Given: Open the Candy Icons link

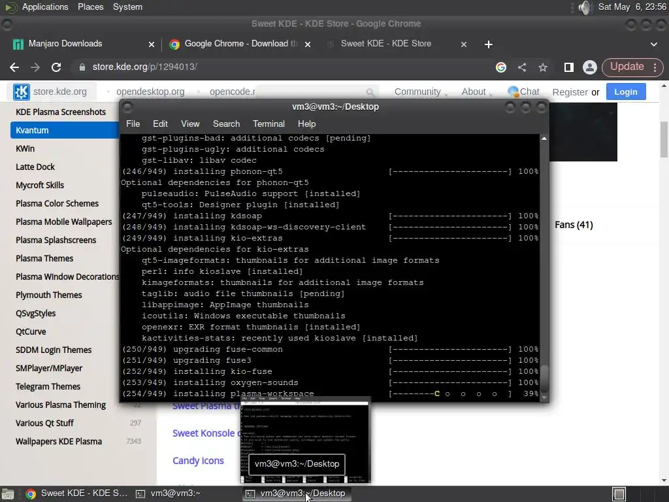Looking at the screenshot, I should click(x=198, y=461).
